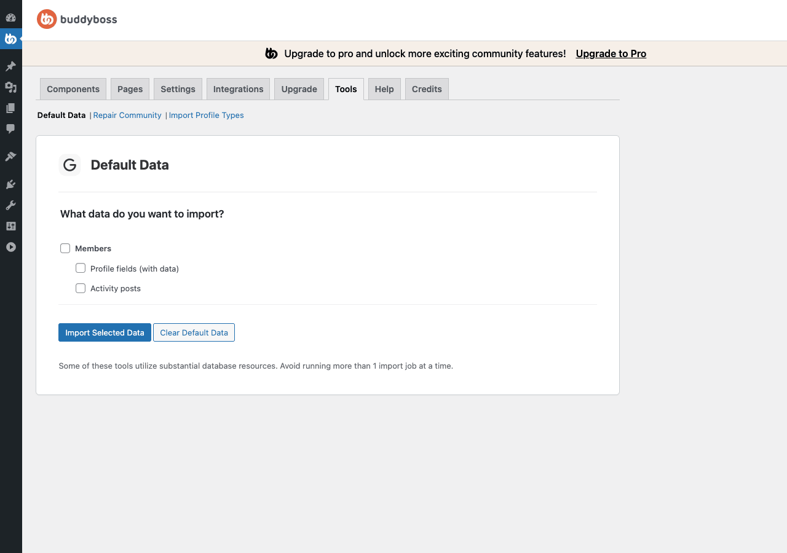Screen dimensions: 787x553
Task: Open the Import Profile Types sub-link
Action: (x=207, y=115)
